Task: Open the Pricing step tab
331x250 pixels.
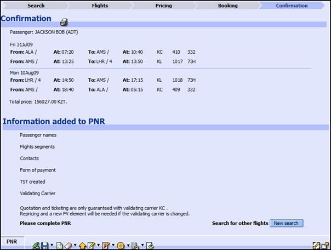Action: [163, 5]
